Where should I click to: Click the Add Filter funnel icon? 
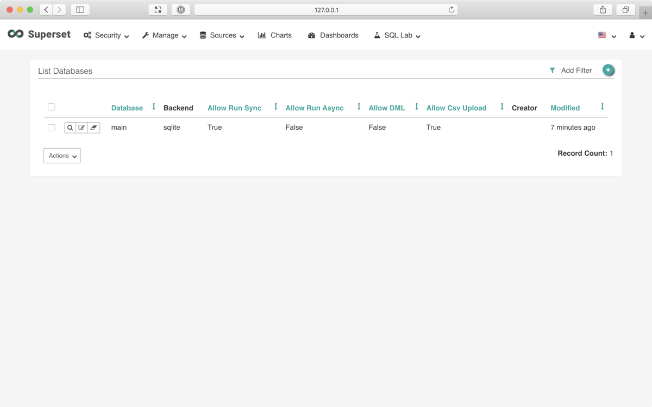click(x=553, y=70)
